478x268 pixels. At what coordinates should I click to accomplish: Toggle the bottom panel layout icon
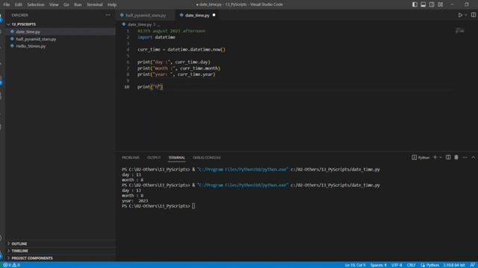click(x=423, y=4)
